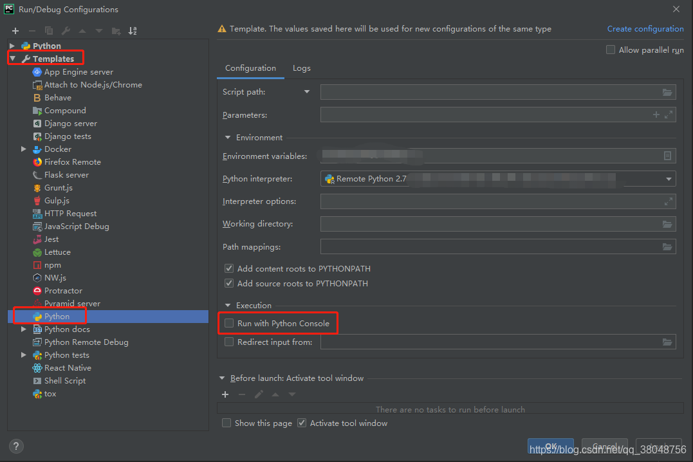693x462 pixels.
Task: Close the Run/Debug Configurations dialog
Action: click(676, 9)
